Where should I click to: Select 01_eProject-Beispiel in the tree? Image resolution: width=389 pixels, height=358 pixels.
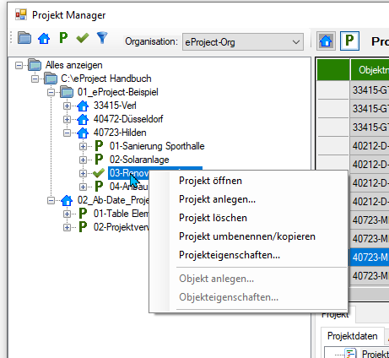pos(118,92)
